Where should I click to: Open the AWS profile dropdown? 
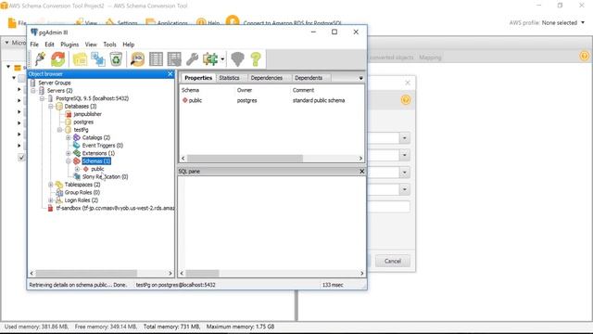(x=583, y=22)
